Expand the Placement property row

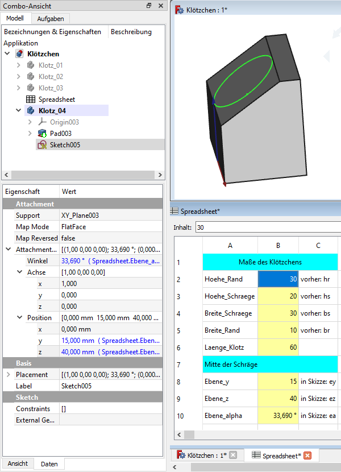tap(8, 375)
